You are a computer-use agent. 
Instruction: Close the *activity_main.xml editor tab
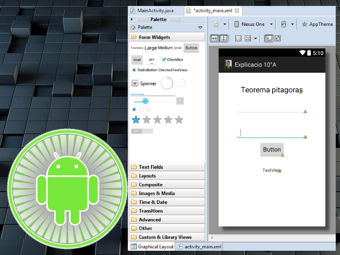tap(237, 11)
